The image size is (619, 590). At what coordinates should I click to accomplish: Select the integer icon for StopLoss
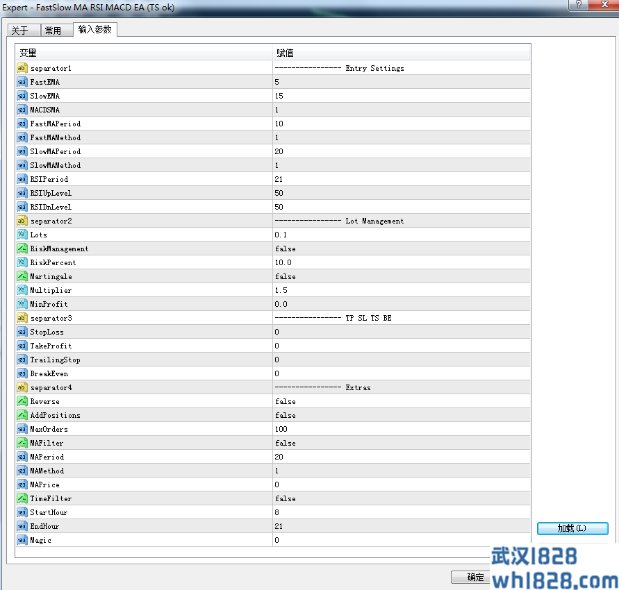(x=22, y=332)
